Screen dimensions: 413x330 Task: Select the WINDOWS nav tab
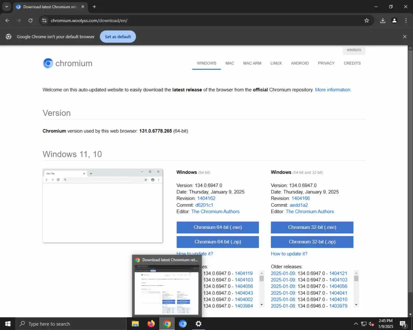[x=206, y=63]
